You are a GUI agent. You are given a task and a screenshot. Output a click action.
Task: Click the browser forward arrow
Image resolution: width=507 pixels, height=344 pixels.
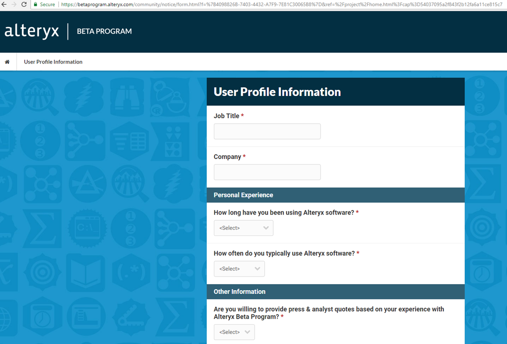pos(14,5)
